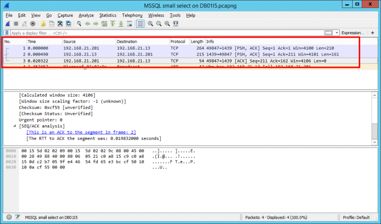This screenshot has height=224, width=381.
Task: Reload this capture file icon
Action: [x=68, y=24]
